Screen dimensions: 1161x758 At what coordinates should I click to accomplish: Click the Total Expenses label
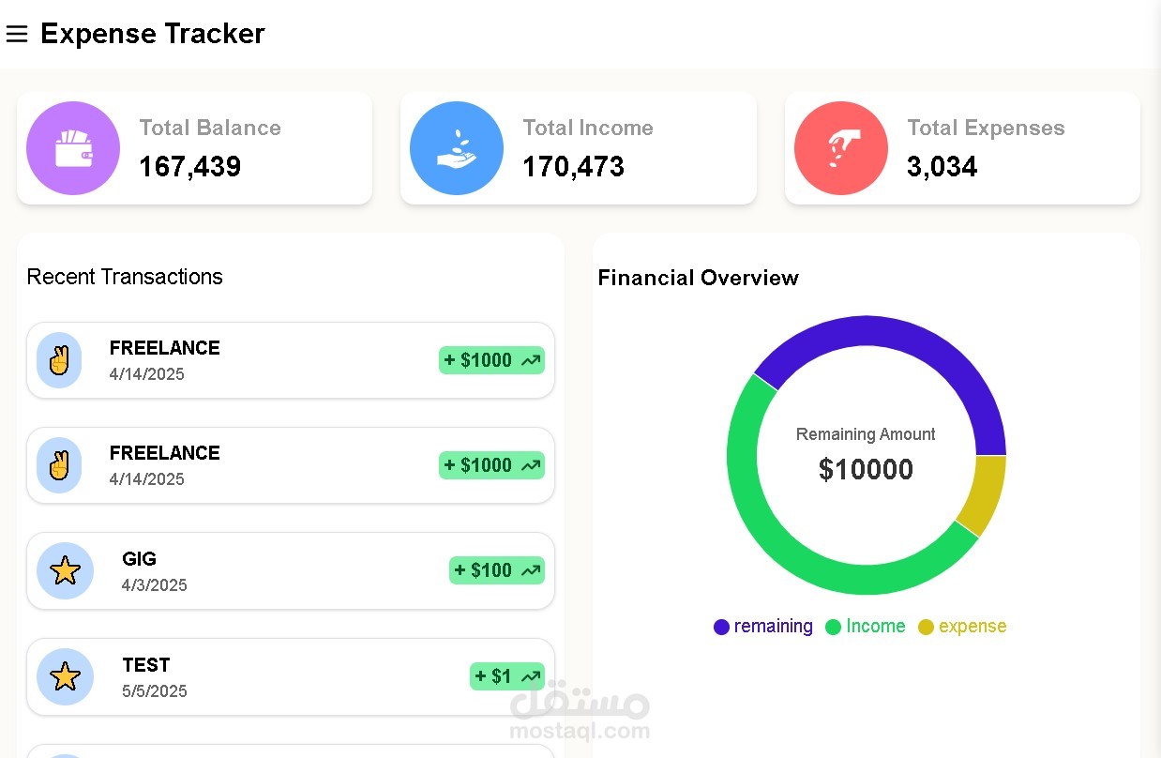point(986,128)
